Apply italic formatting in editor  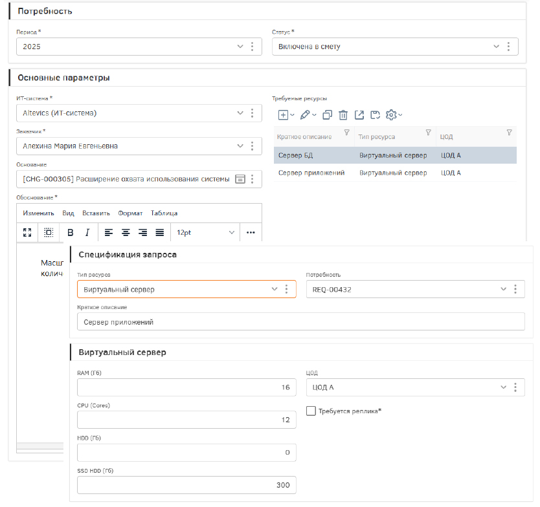click(x=87, y=232)
